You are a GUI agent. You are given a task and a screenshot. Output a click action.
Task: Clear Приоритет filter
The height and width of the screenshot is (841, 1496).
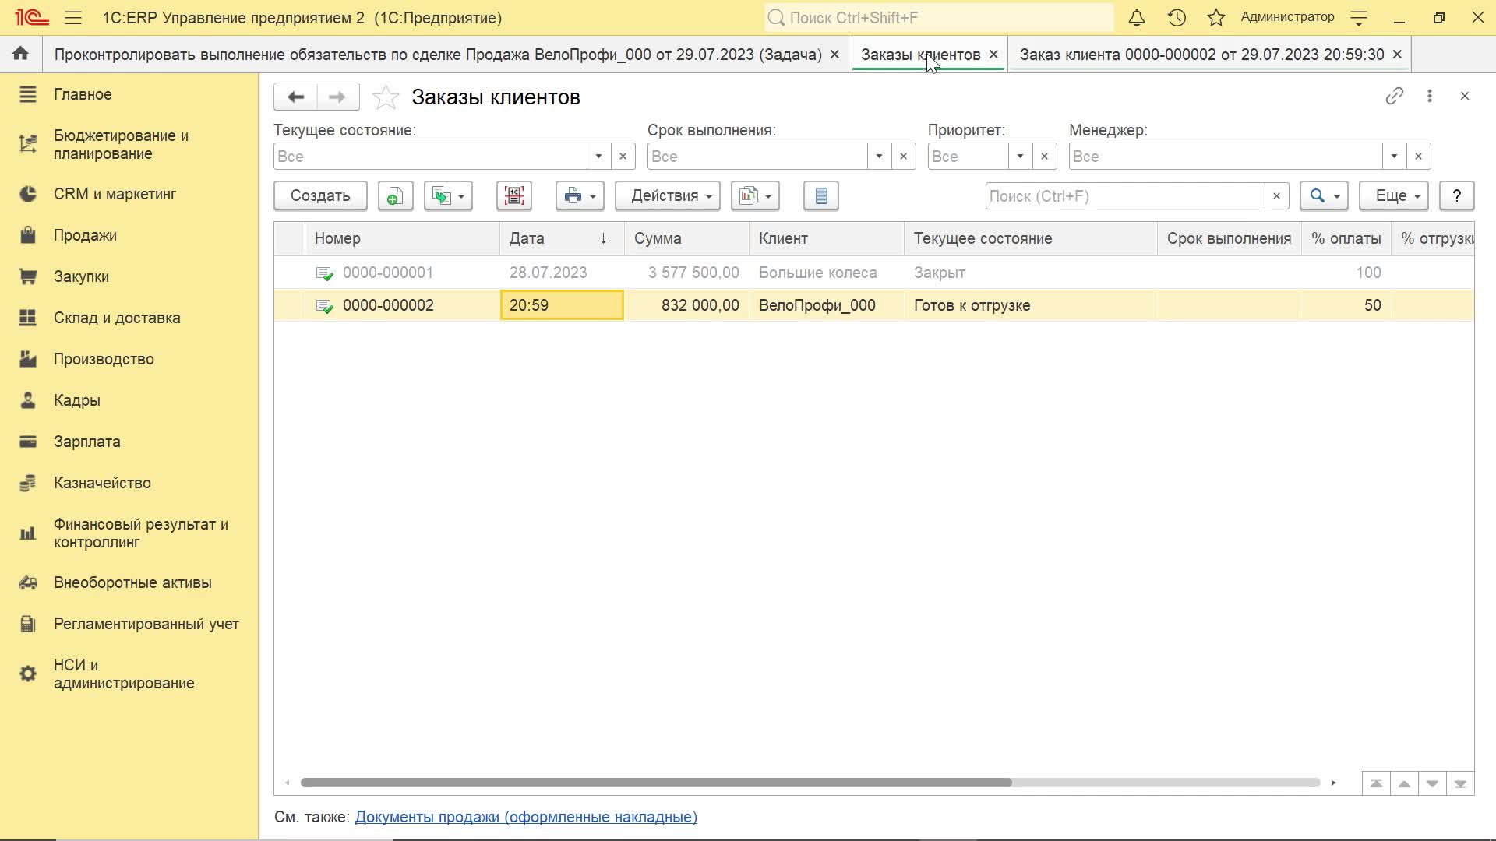click(1044, 157)
